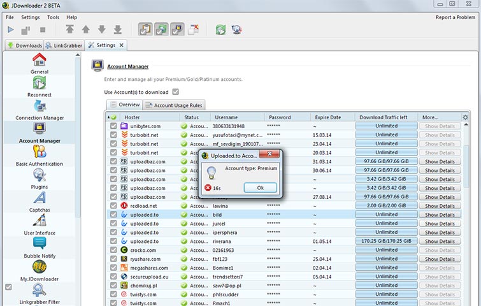
Task: Toggle checkbox beside Linkgrabber Filter sidebar item
Action: pos(8,287)
